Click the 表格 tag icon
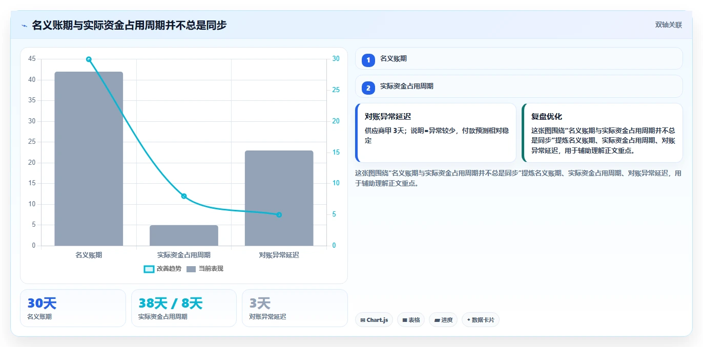This screenshot has width=703, height=347. [x=405, y=320]
